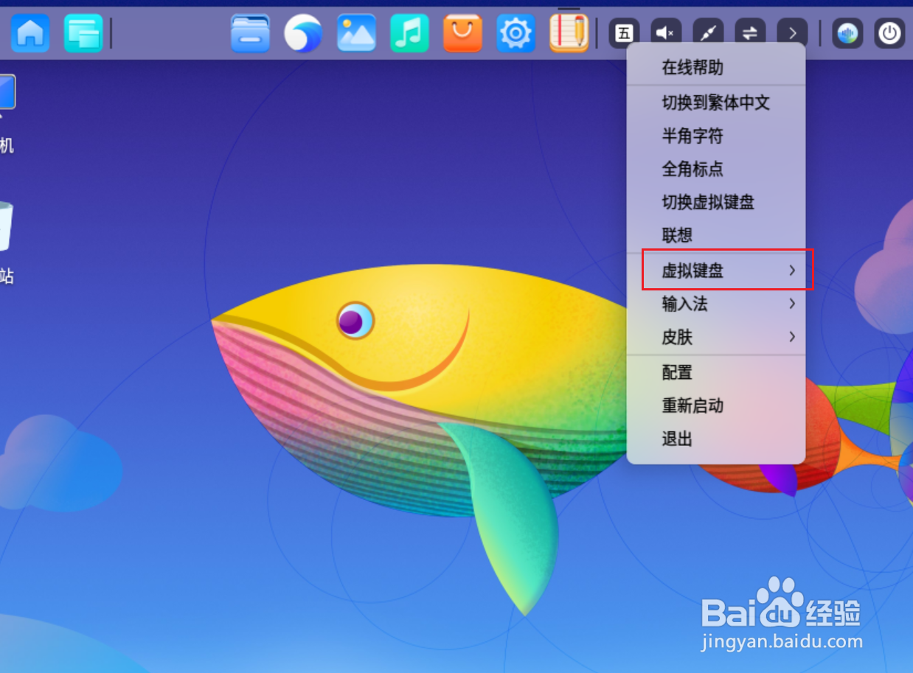Open the image viewer album icon

pos(356,33)
